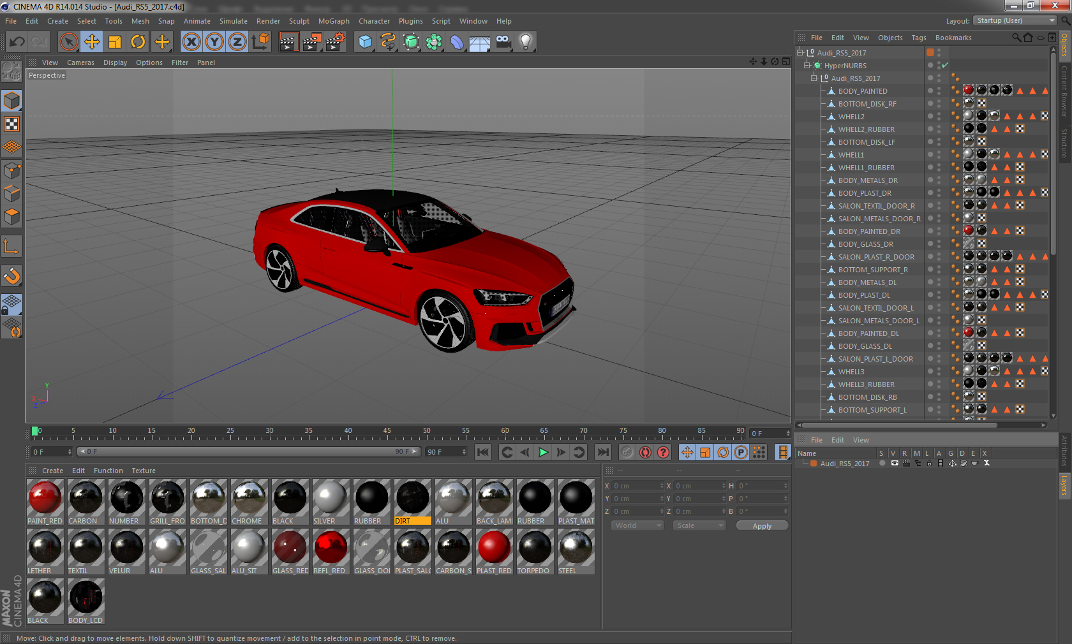Add a HyperNURBS generator
The height and width of the screenshot is (644, 1072).
click(x=411, y=42)
